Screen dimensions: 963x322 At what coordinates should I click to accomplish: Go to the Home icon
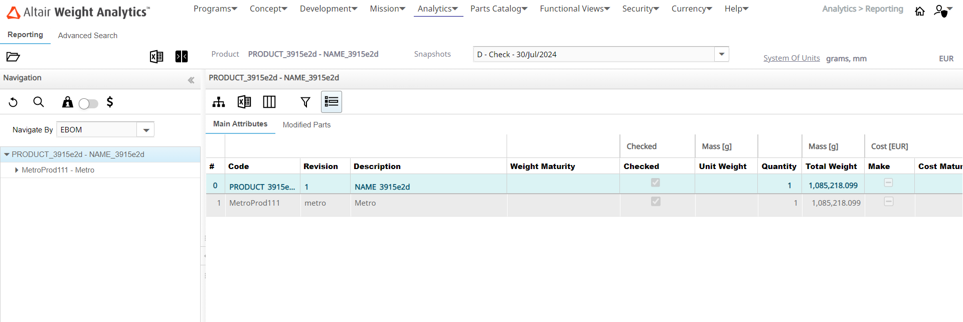920,11
